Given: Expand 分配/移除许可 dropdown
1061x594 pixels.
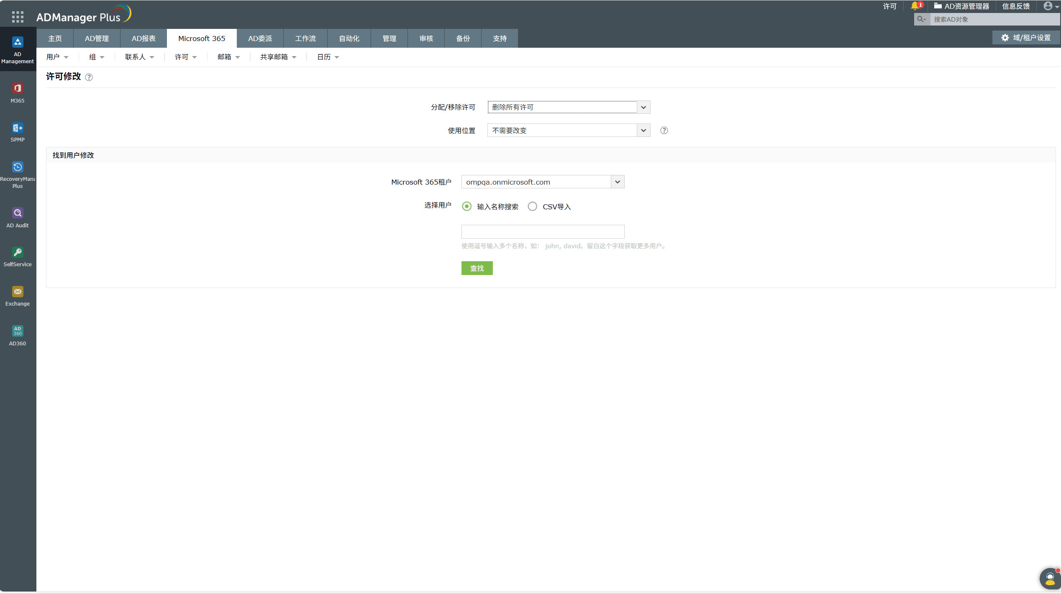Looking at the screenshot, I should (643, 107).
